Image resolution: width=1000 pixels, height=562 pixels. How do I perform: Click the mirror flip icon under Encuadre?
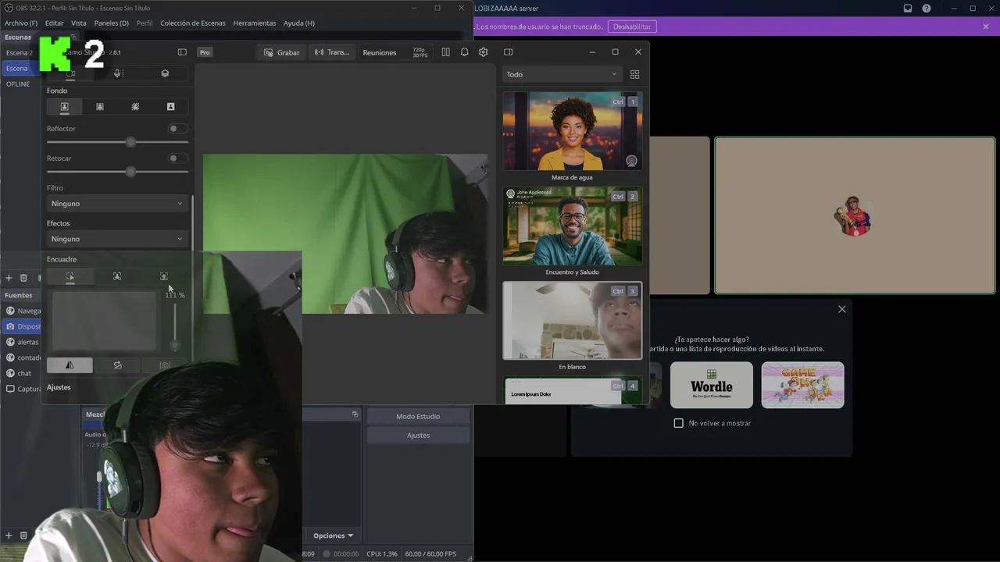click(70, 365)
